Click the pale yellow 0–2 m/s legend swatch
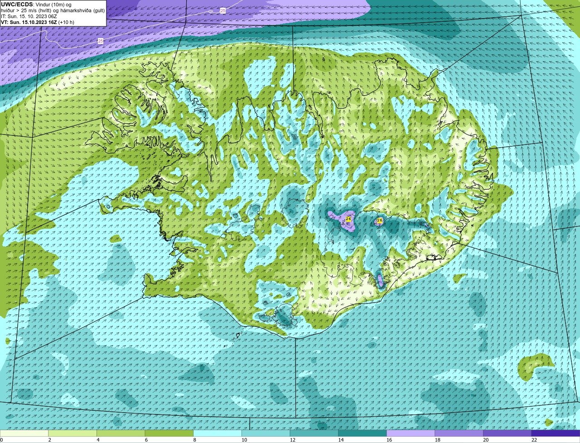Image resolution: width=580 pixels, height=443 pixels. pyautogui.click(x=24, y=433)
